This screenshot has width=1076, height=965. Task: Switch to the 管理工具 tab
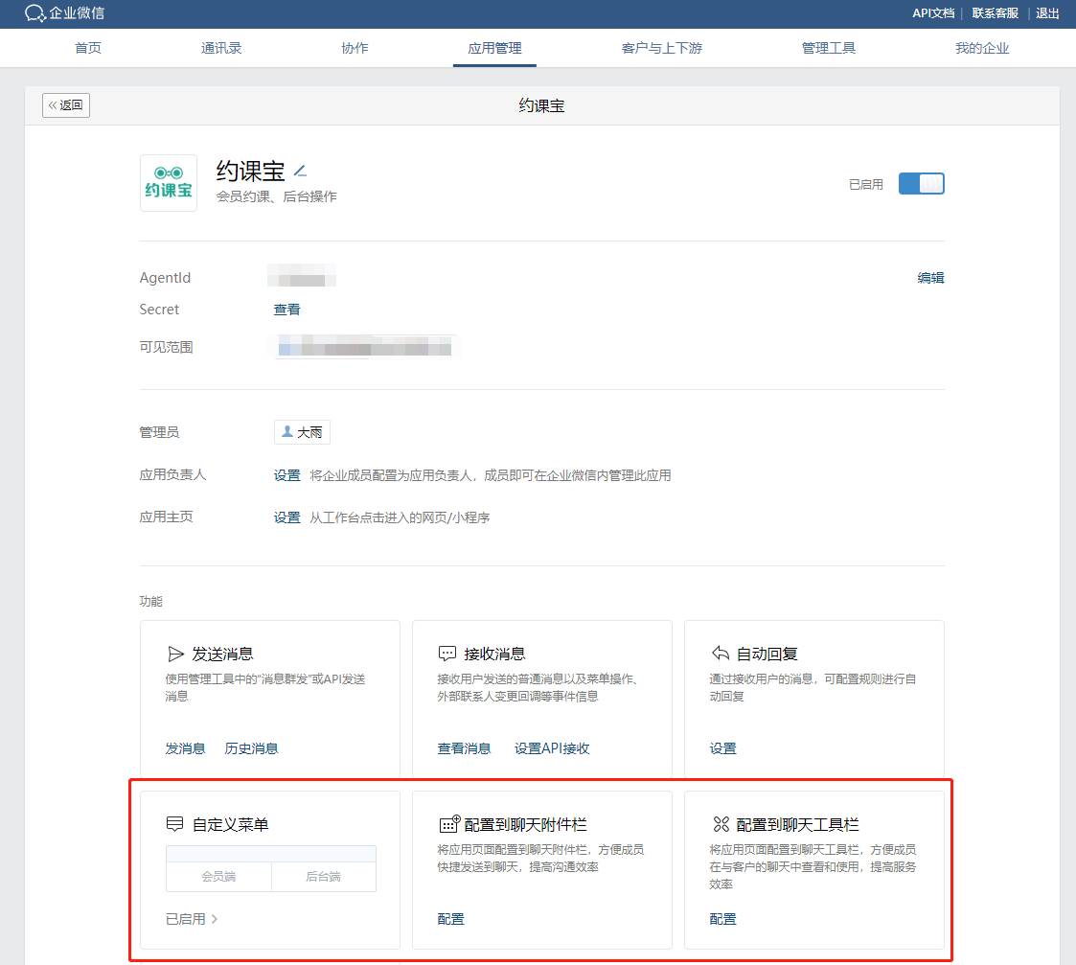(x=828, y=48)
